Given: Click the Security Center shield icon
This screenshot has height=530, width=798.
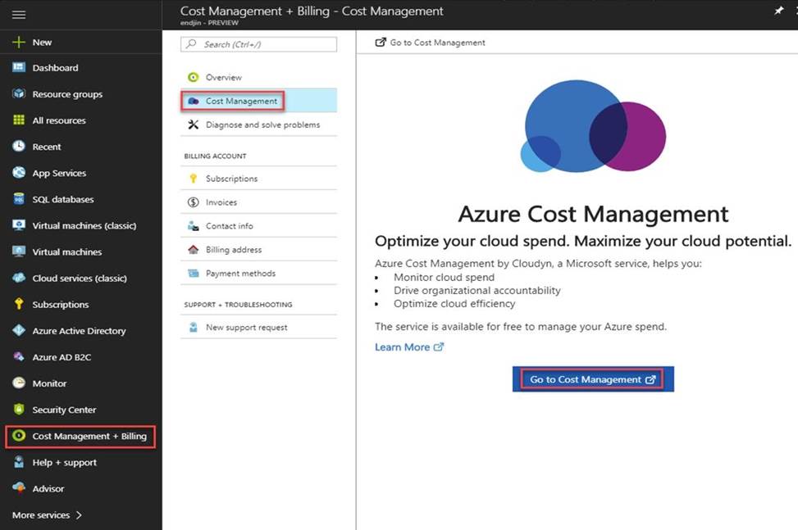Looking at the screenshot, I should 18,410.
